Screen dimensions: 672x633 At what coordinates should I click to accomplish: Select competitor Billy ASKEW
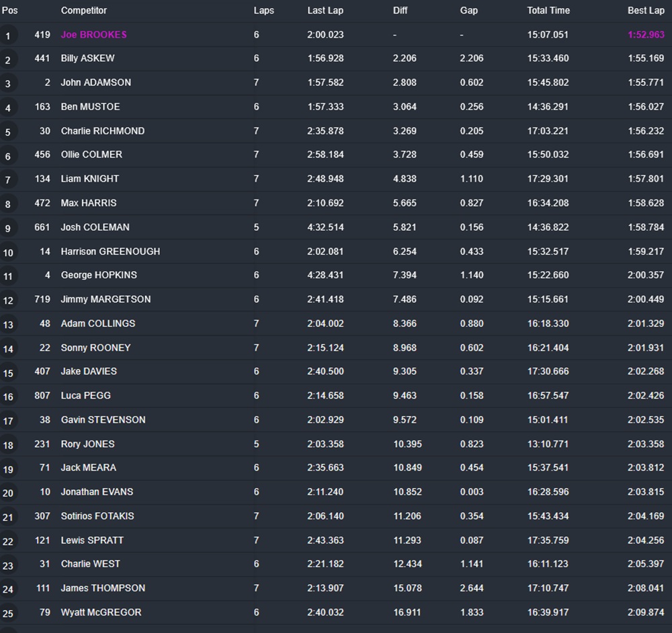click(87, 58)
